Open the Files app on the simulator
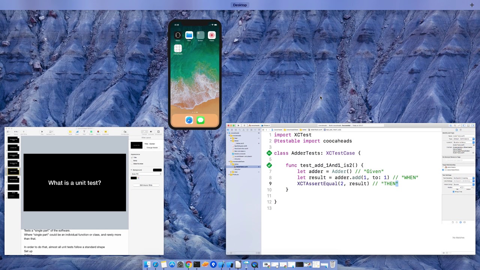Viewport: 480px width, 270px height. point(189,35)
